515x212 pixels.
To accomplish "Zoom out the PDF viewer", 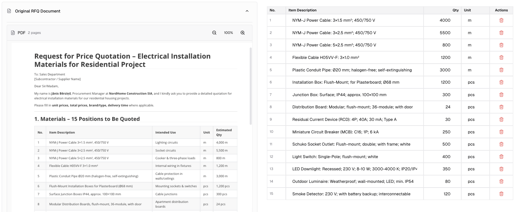I will [x=214, y=33].
